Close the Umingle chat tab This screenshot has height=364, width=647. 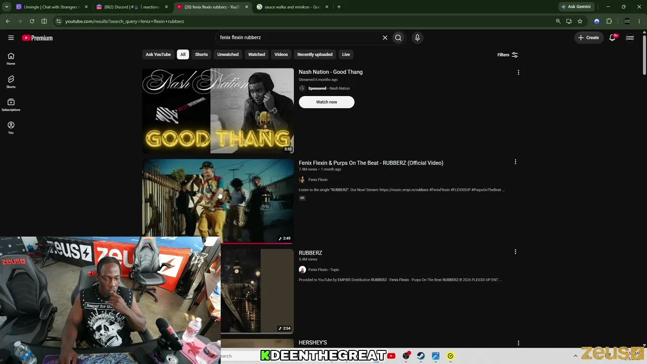(86, 7)
